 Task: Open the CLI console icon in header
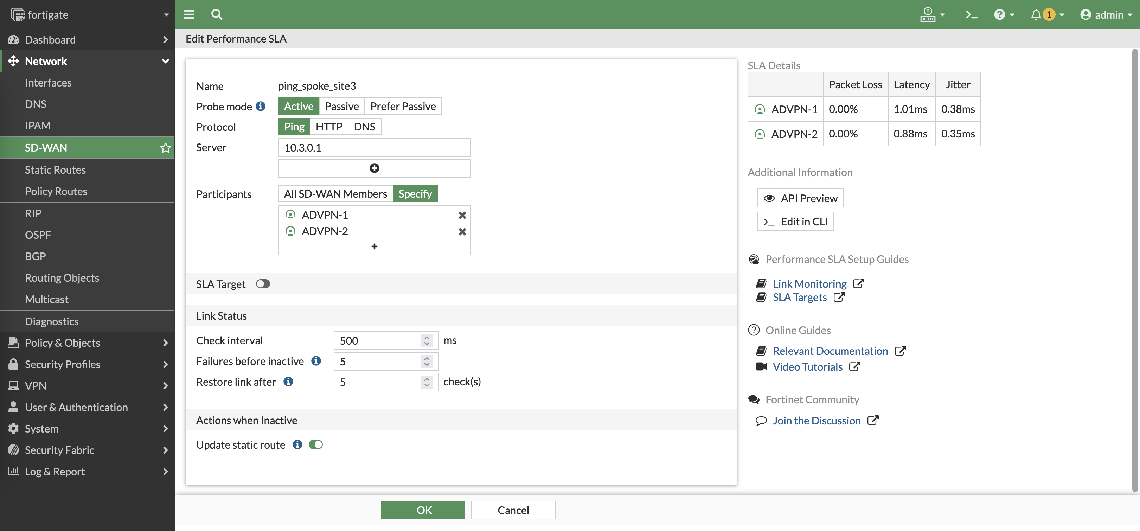pos(971,15)
